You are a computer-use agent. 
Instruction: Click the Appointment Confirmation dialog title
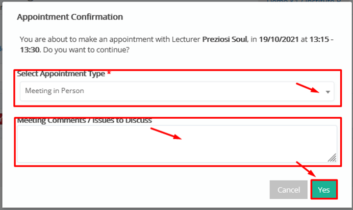pyautogui.click(x=70, y=17)
